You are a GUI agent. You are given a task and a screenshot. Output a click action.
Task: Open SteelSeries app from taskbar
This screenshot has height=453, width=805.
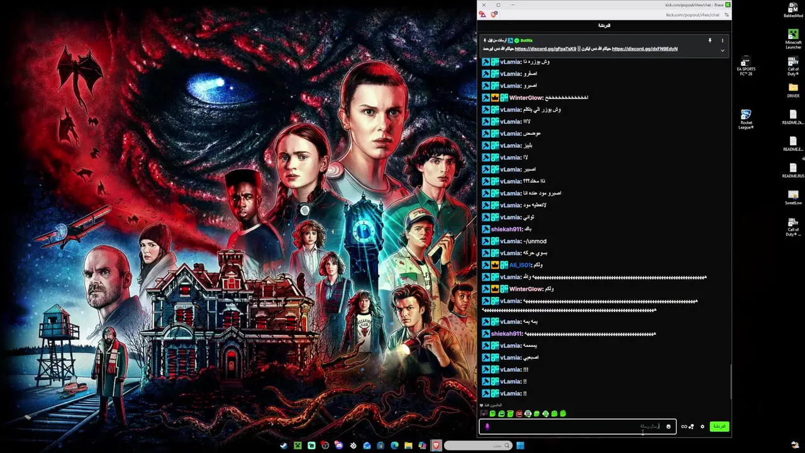(x=353, y=445)
